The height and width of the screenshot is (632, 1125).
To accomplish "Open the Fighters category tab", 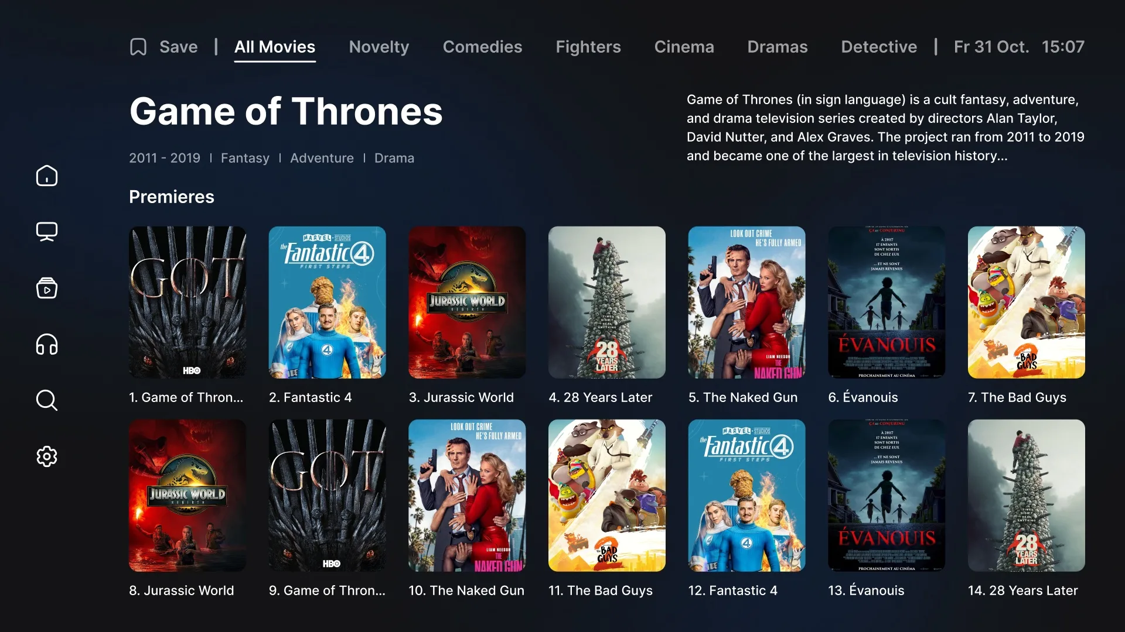I will [x=588, y=47].
